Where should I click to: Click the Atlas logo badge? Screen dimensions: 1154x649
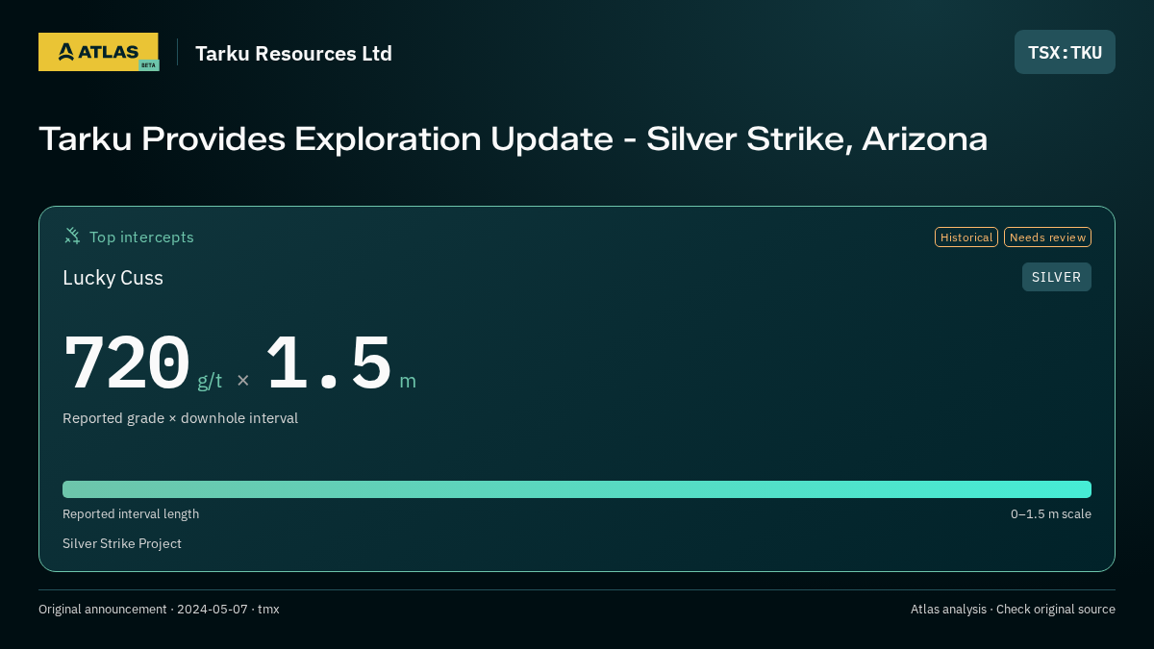pos(98,52)
